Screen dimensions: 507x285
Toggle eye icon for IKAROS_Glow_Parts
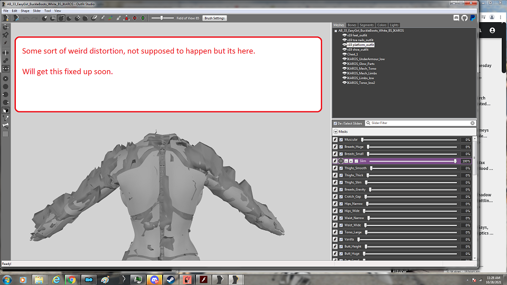(344, 64)
